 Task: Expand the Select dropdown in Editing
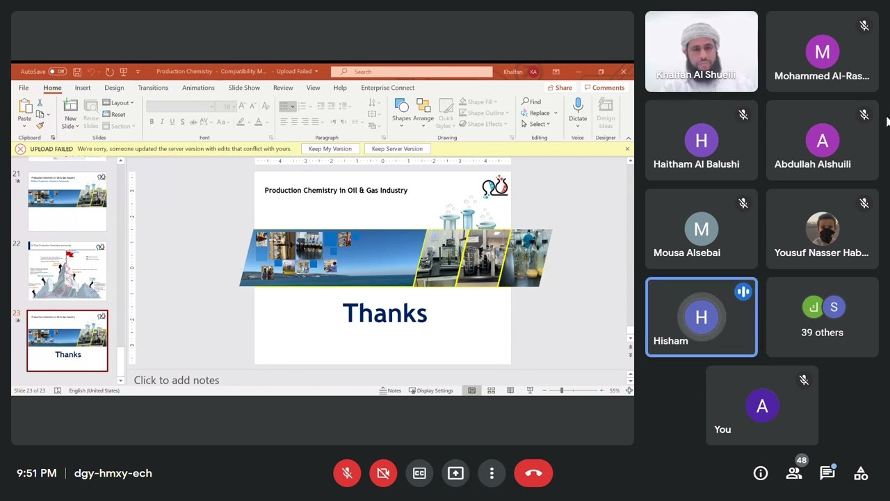coord(536,124)
